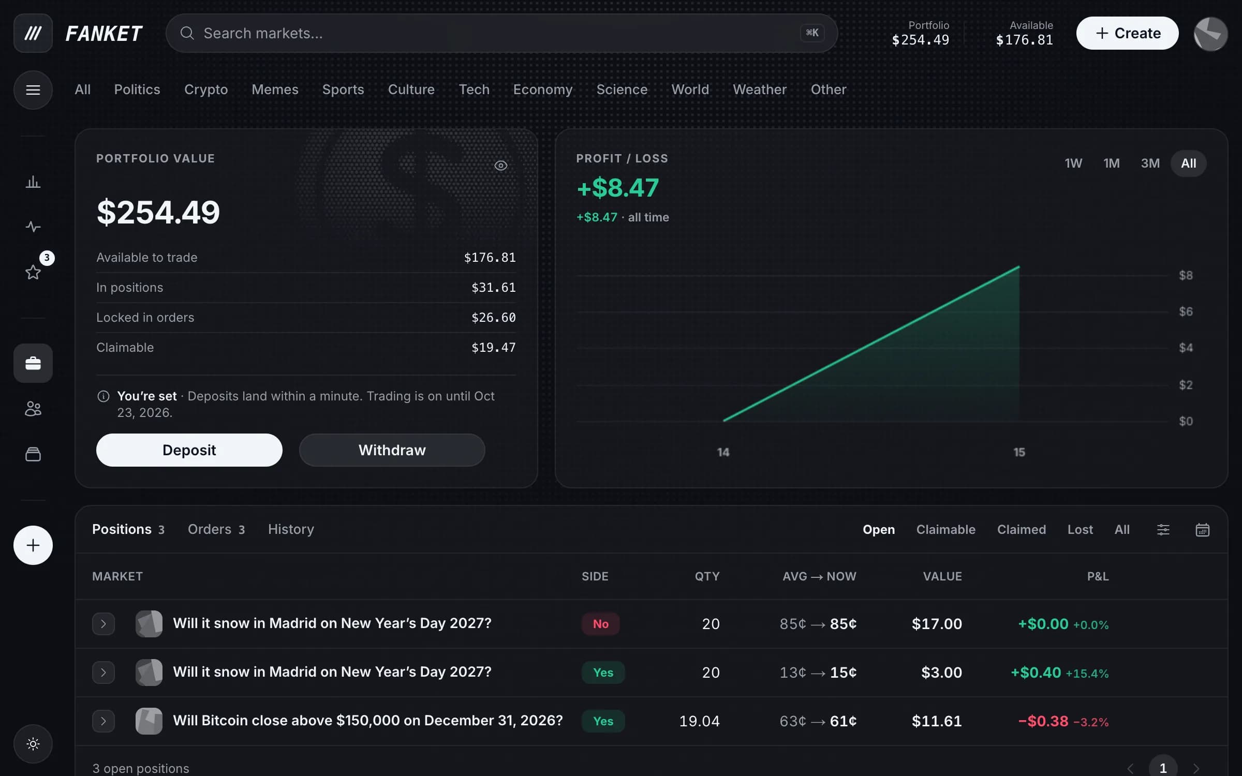Filter positions by Claimable
The width and height of the screenshot is (1242, 776).
click(945, 530)
